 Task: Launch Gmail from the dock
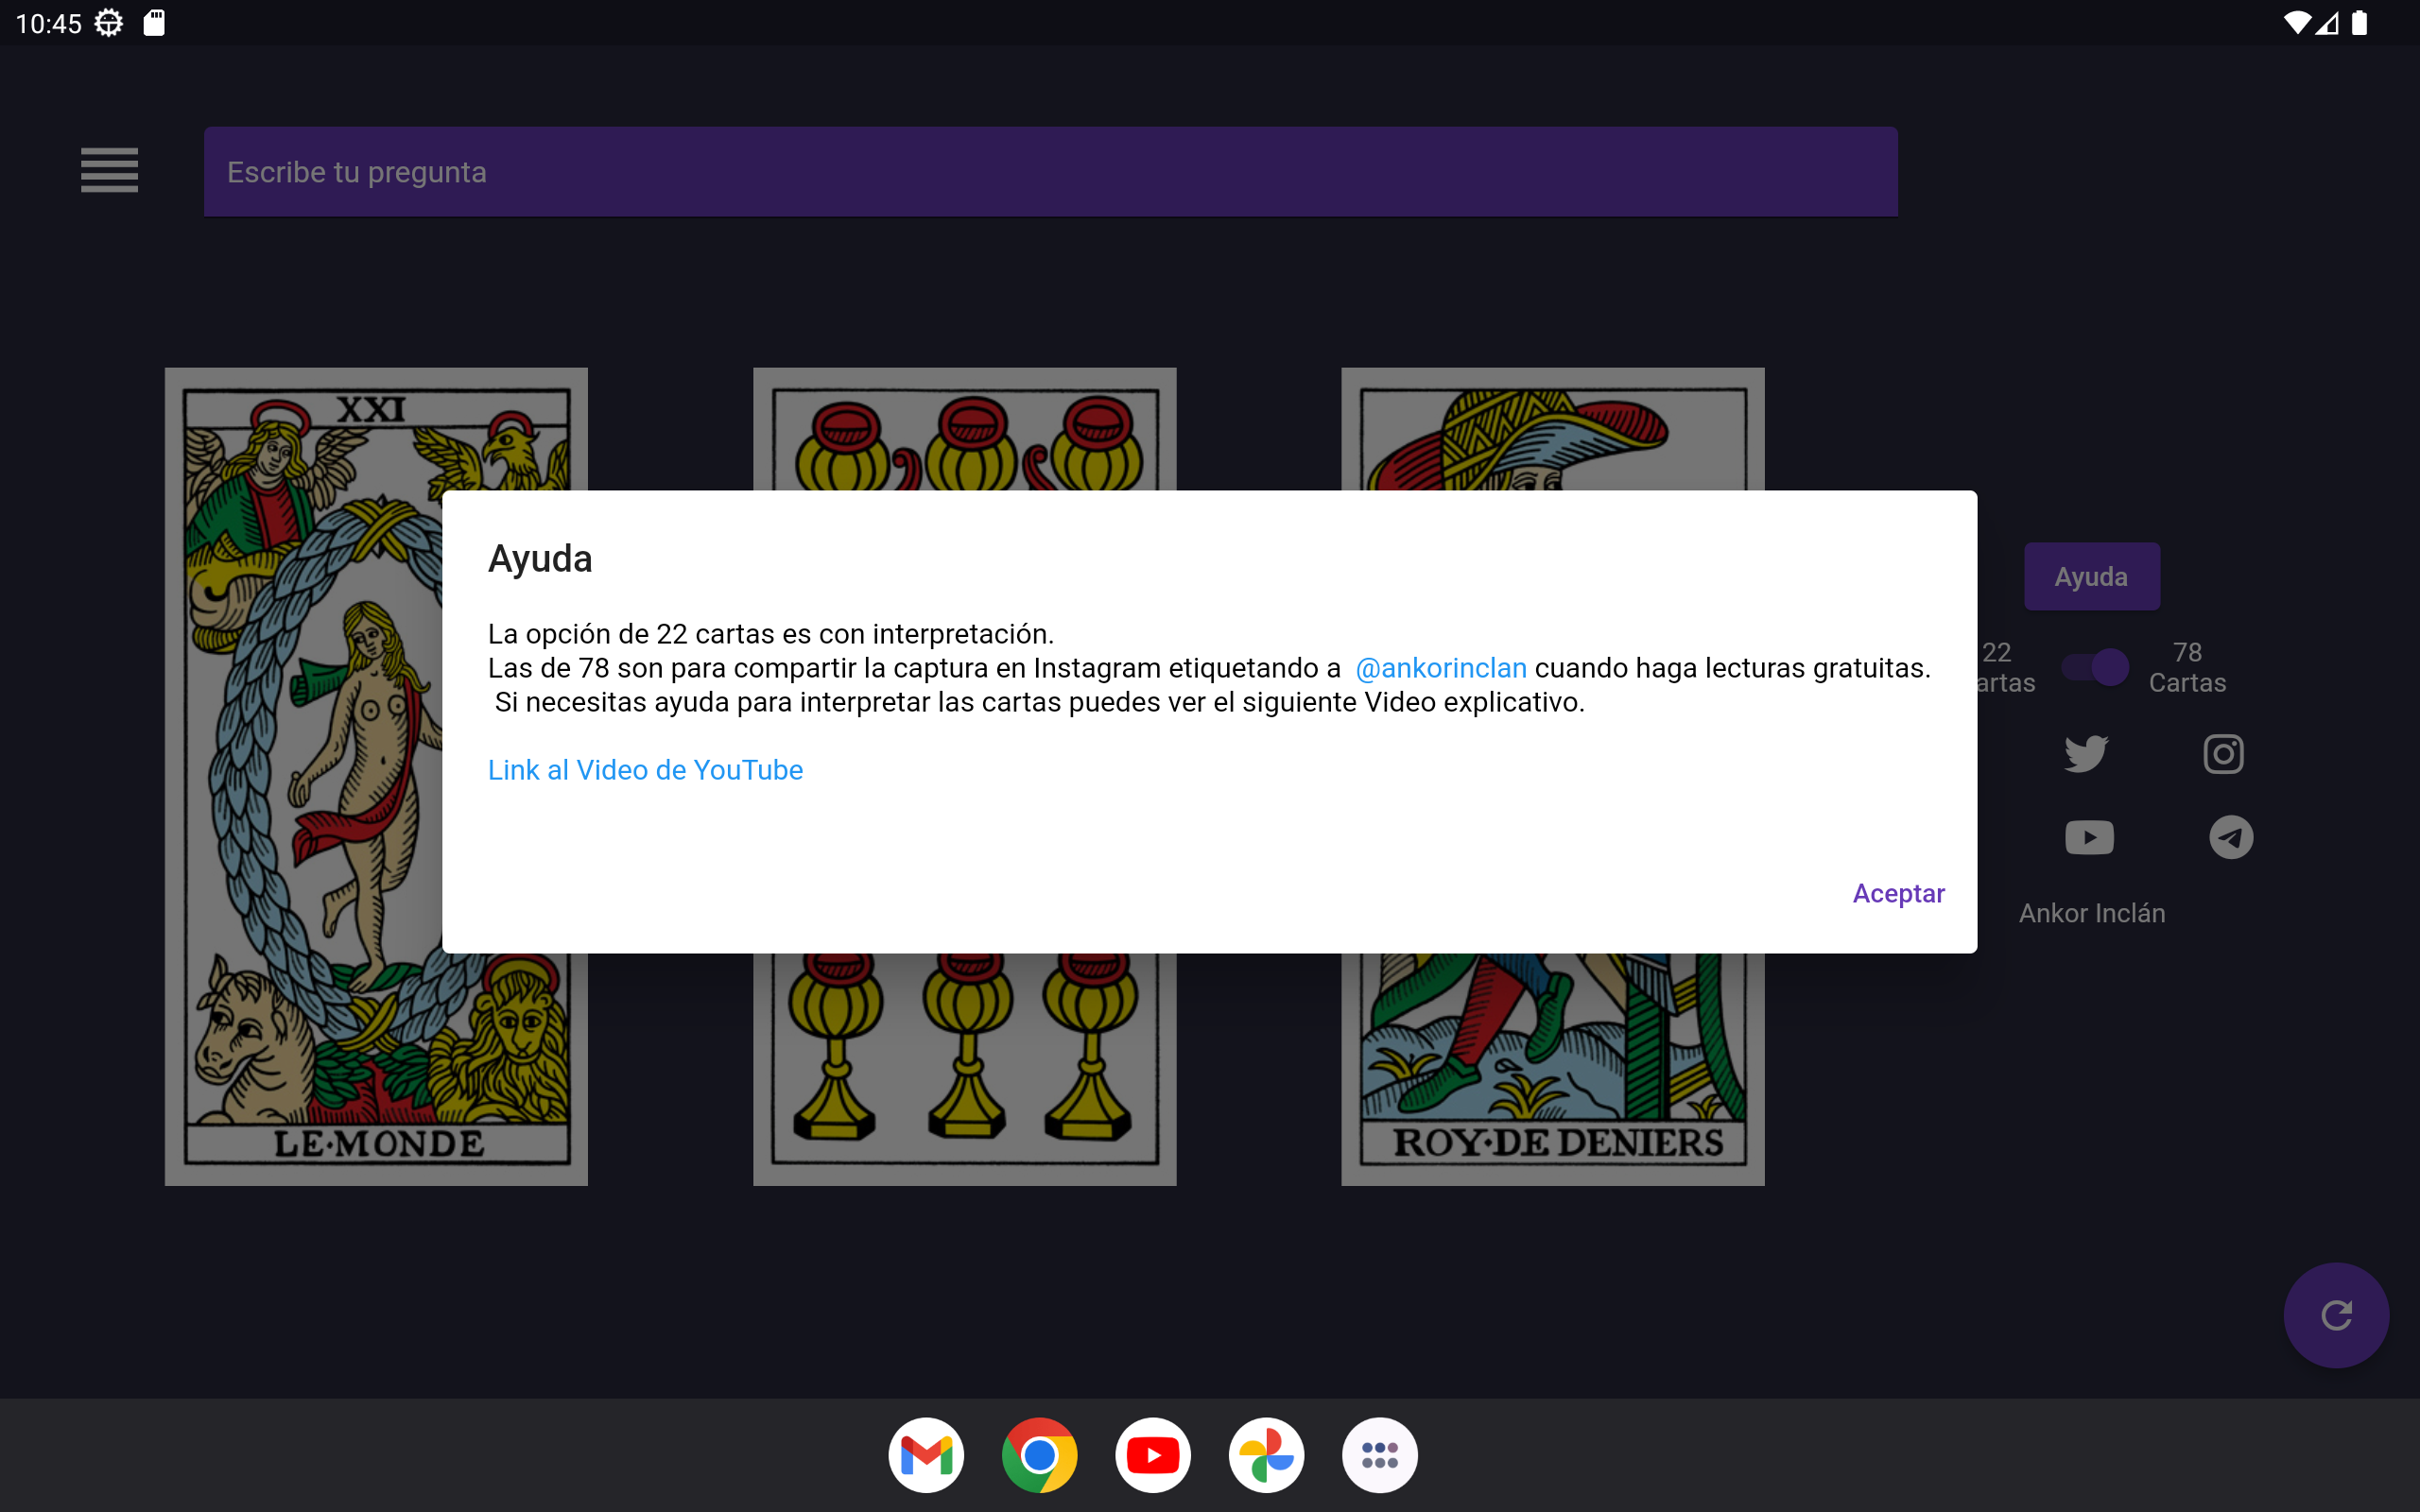tap(926, 1454)
